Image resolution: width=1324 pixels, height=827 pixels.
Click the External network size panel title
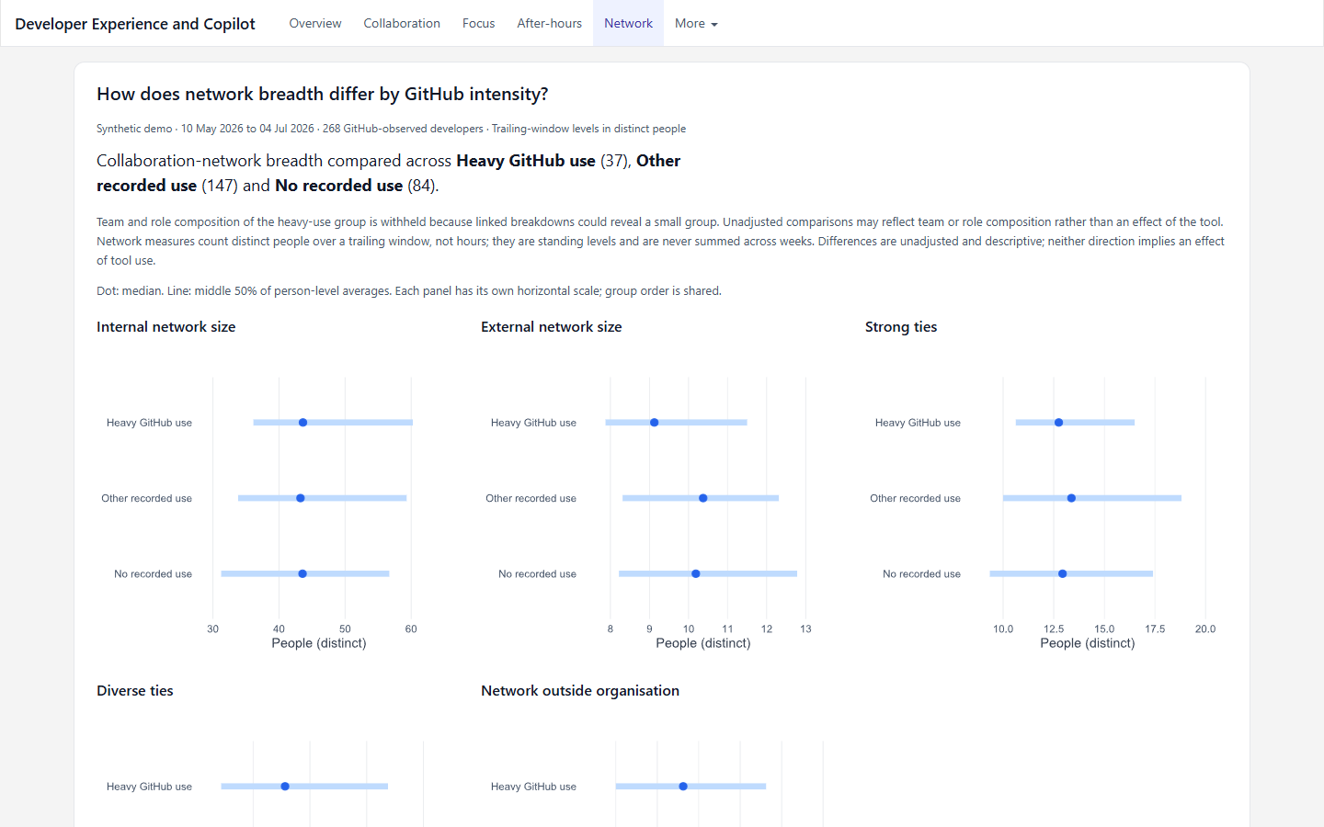tap(551, 327)
